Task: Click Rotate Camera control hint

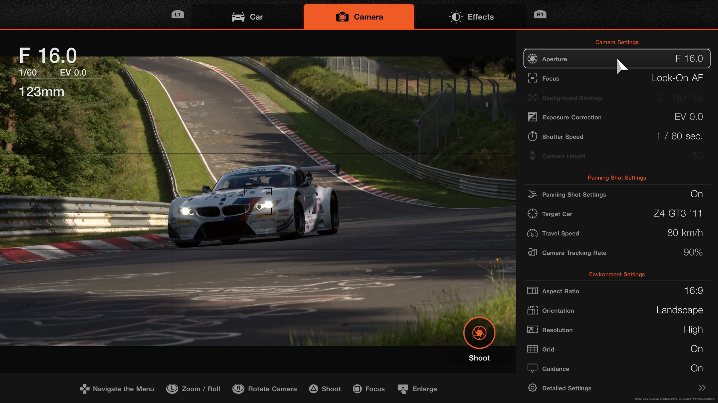Action: [265, 389]
